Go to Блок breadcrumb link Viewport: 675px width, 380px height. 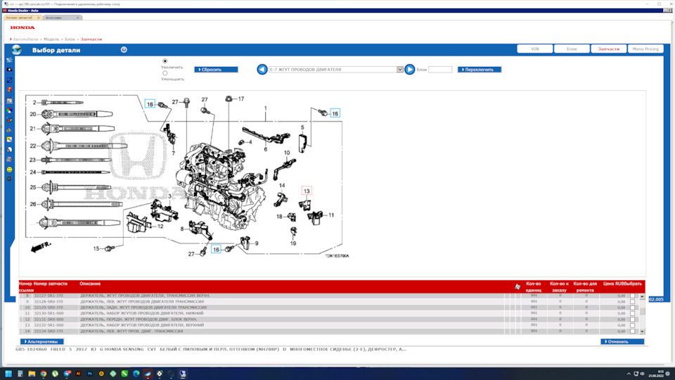click(70, 39)
